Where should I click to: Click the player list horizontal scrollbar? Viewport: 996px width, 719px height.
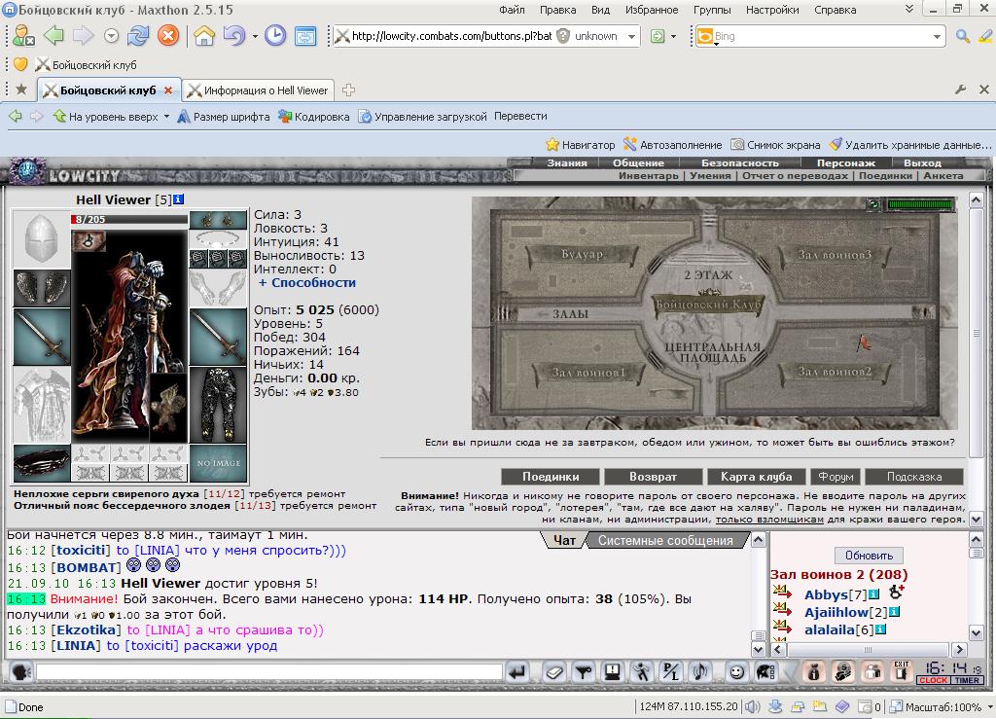tap(868, 650)
